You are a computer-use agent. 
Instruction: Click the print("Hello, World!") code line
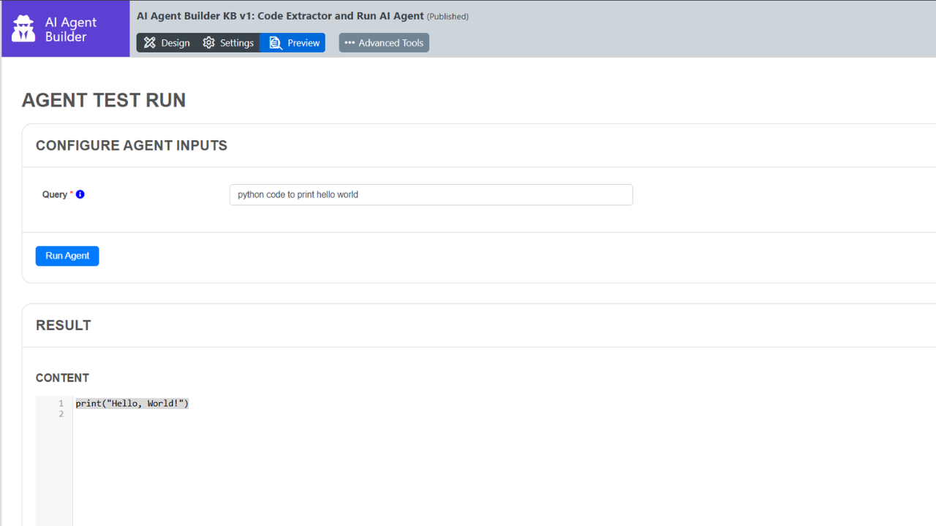(132, 403)
